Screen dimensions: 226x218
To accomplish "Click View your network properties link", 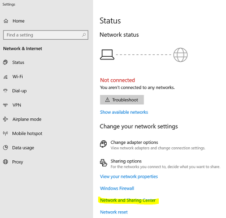I will [x=129, y=177].
